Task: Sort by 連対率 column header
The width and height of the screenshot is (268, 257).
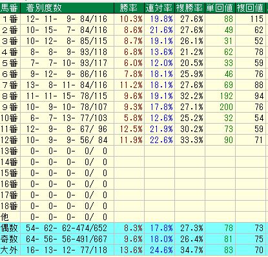Action: coord(160,8)
